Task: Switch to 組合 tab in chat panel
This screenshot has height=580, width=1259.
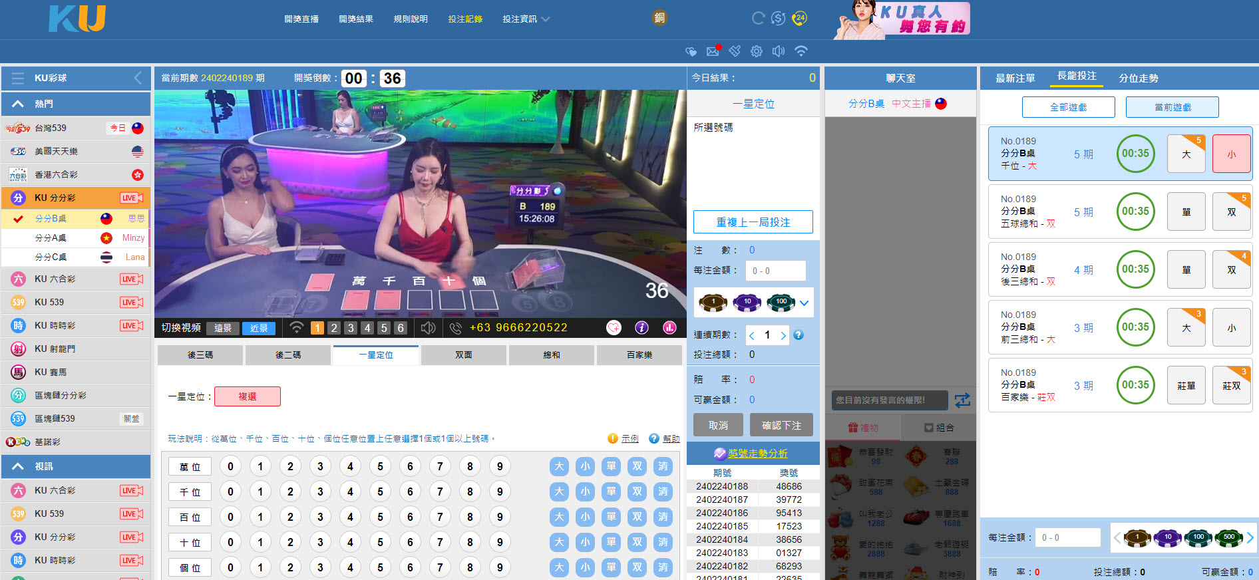Action: pos(939,428)
